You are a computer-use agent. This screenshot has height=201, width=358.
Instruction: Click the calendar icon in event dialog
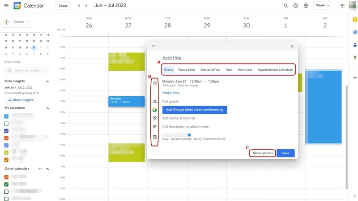(x=154, y=137)
